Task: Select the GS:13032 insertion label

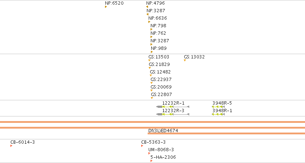Action: pyautogui.click(x=194, y=57)
